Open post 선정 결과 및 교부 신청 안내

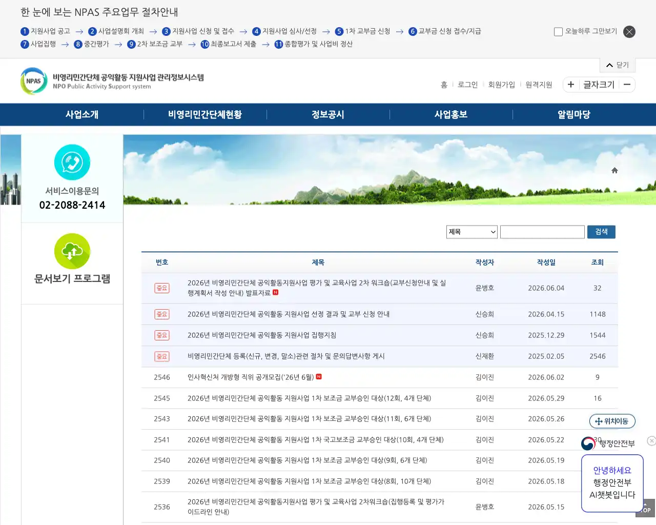[x=289, y=314]
